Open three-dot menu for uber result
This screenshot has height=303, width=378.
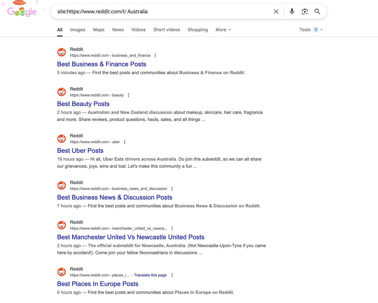(125, 142)
